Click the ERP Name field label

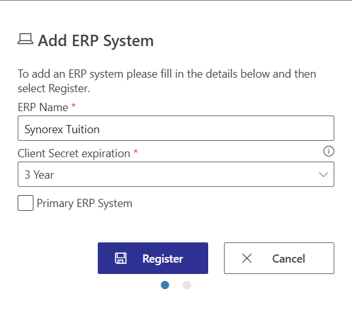coord(43,107)
